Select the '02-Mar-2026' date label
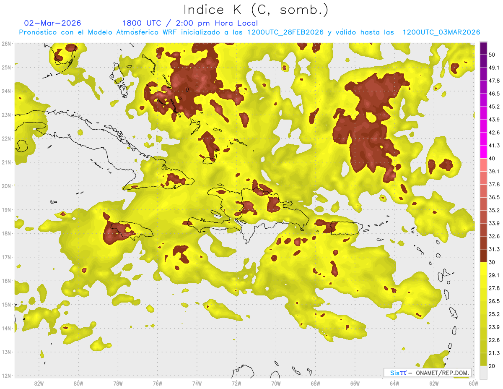503x389 pixels. 53,23
